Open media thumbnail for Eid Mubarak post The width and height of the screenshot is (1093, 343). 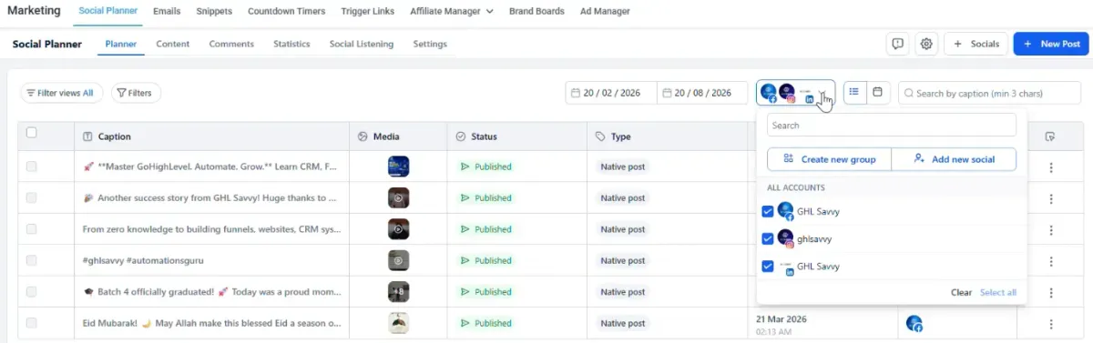tap(398, 323)
